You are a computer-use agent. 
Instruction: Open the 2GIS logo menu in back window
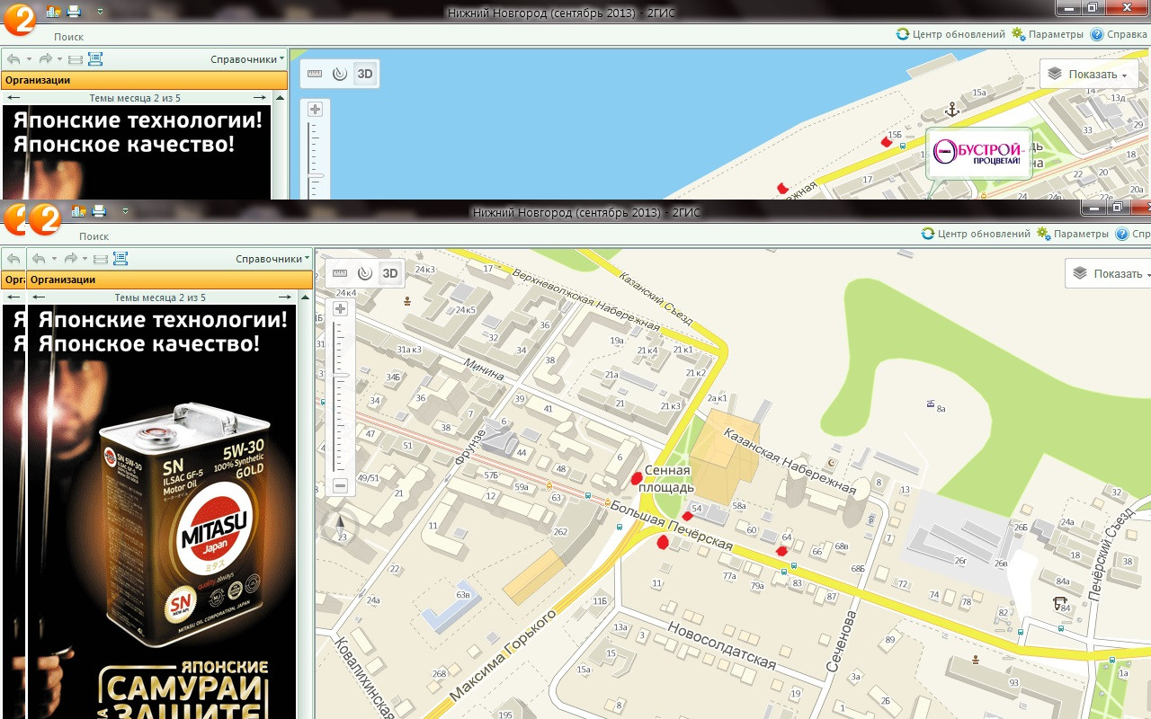click(19, 20)
